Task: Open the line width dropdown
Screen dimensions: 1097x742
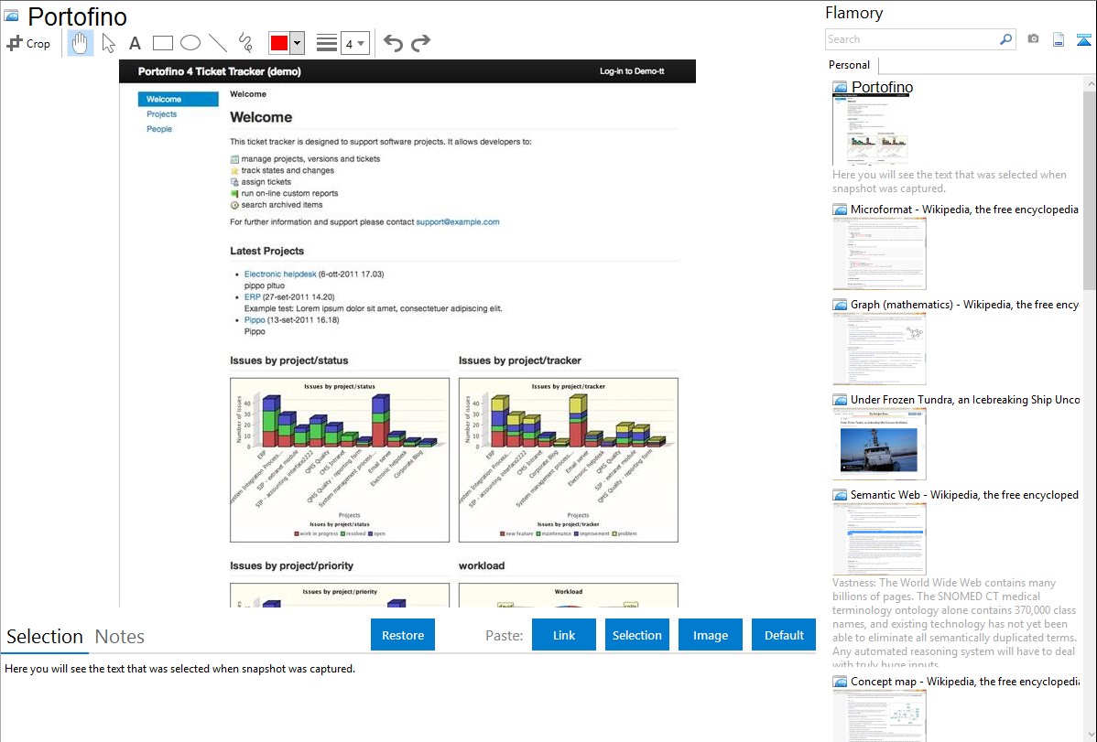Action: (355, 43)
